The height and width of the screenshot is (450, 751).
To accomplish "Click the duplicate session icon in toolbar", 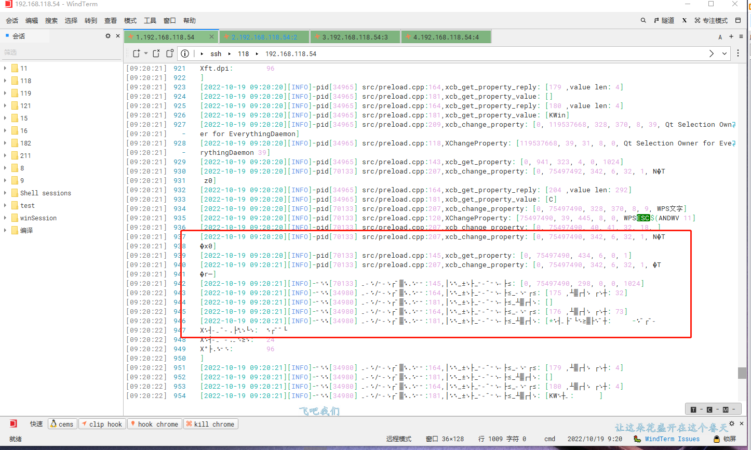I will point(170,54).
